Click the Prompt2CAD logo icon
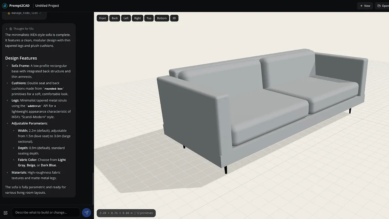Image resolution: width=389 pixels, height=219 pixels. pyautogui.click(x=5, y=5)
